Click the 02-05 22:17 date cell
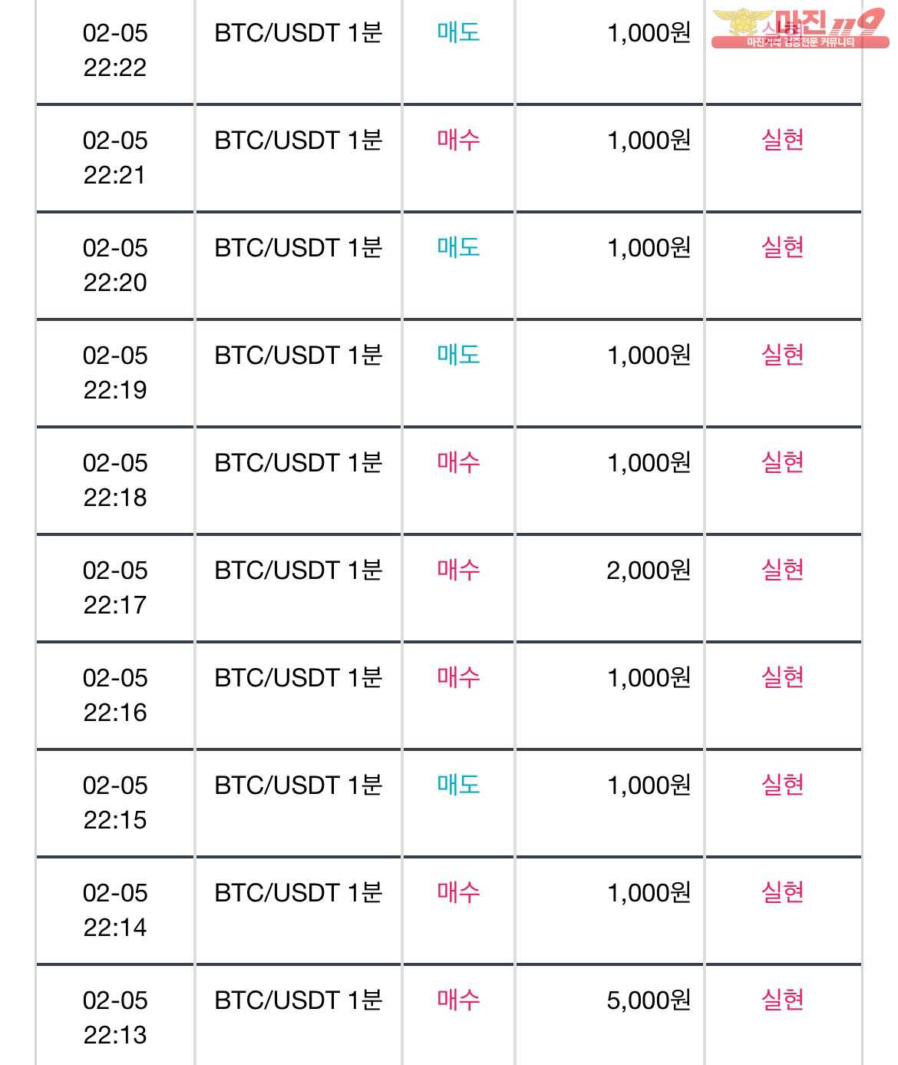The height and width of the screenshot is (1065, 898). click(x=115, y=587)
